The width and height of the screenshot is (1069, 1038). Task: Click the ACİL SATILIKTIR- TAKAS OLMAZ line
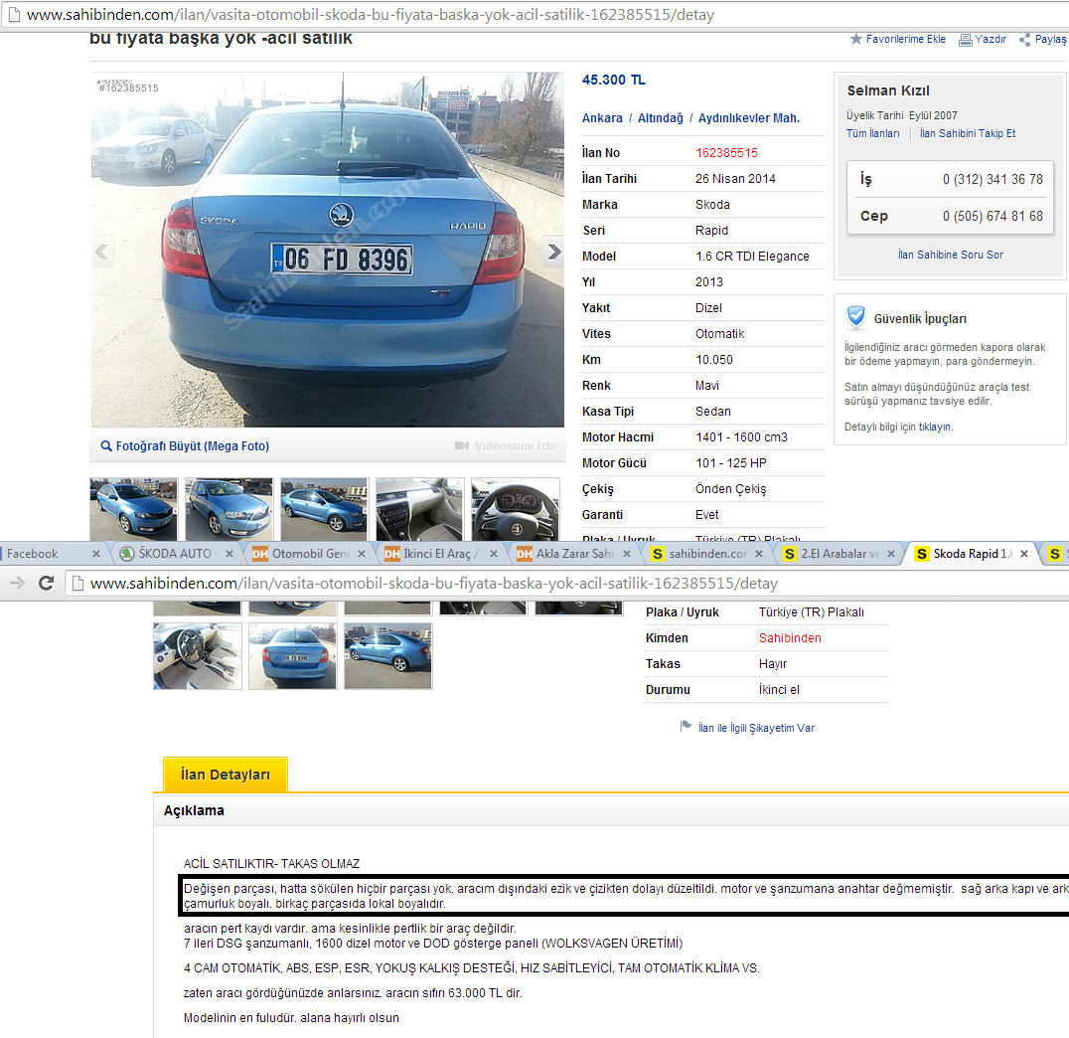pos(271,864)
